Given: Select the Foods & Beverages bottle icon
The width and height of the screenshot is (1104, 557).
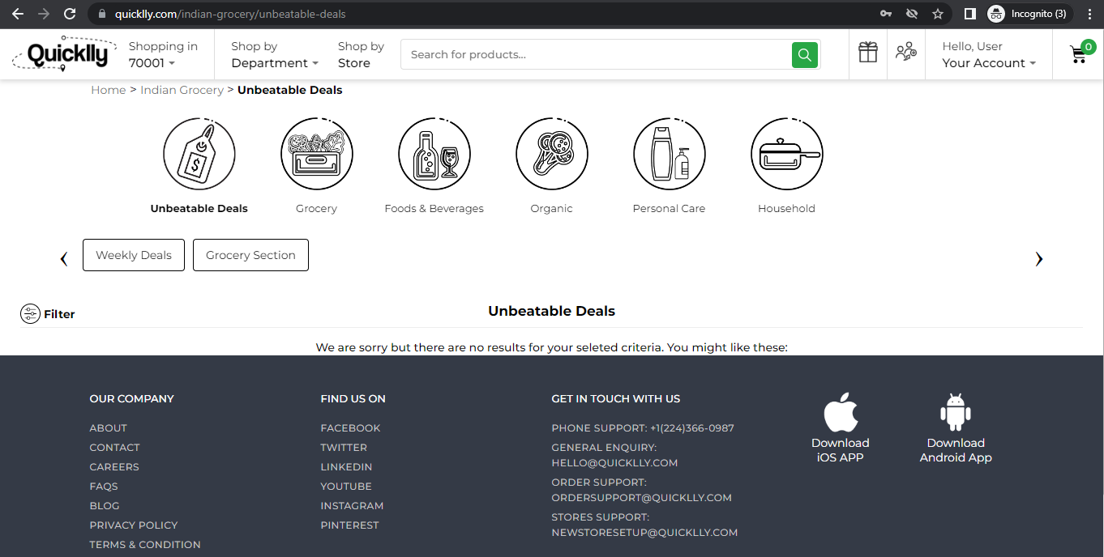Looking at the screenshot, I should (x=434, y=154).
